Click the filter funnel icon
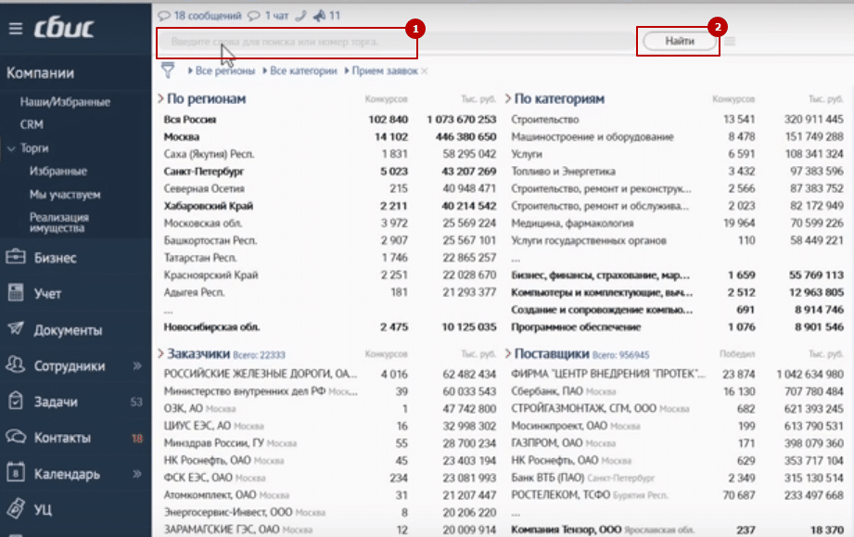 [x=168, y=70]
